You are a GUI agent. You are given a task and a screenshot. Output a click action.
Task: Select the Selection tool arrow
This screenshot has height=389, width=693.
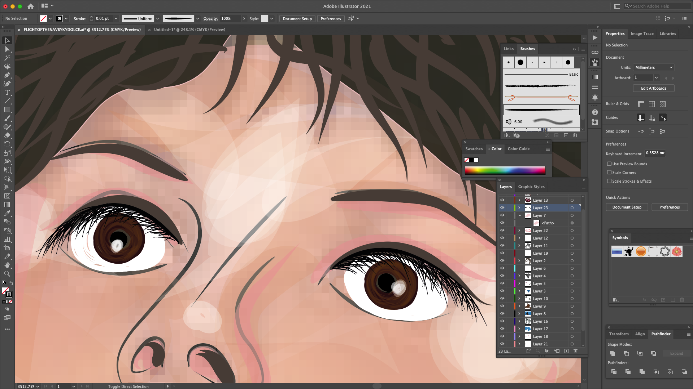[7, 41]
